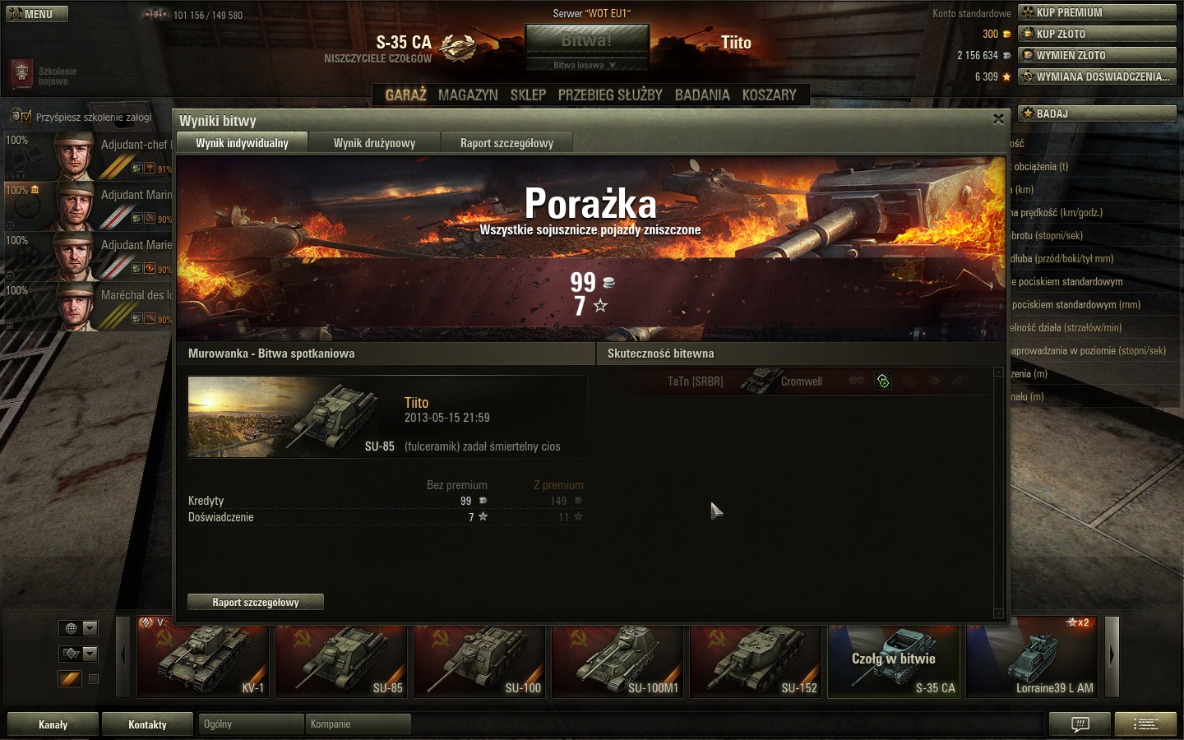Image resolution: width=1184 pixels, height=740 pixels.
Task: Click the KUP PREMIUM button
Action: click(1098, 12)
